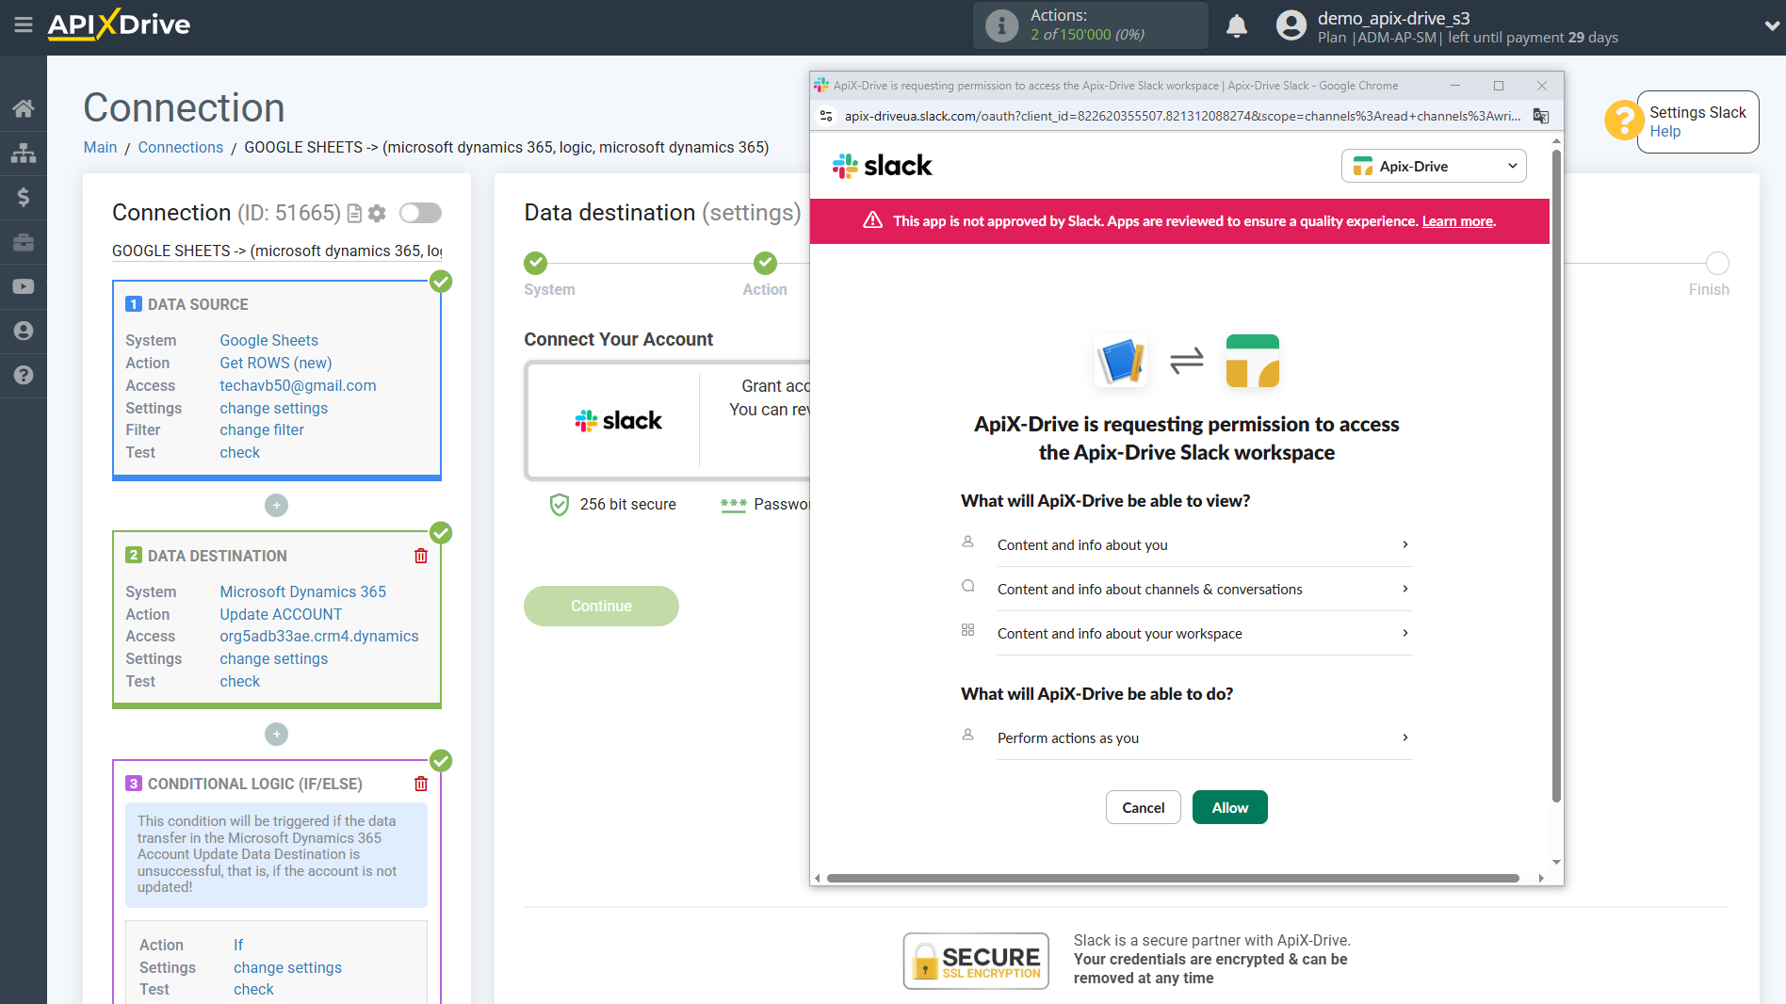
Task: Open the billing dollar sidebar icon
Action: 24,197
